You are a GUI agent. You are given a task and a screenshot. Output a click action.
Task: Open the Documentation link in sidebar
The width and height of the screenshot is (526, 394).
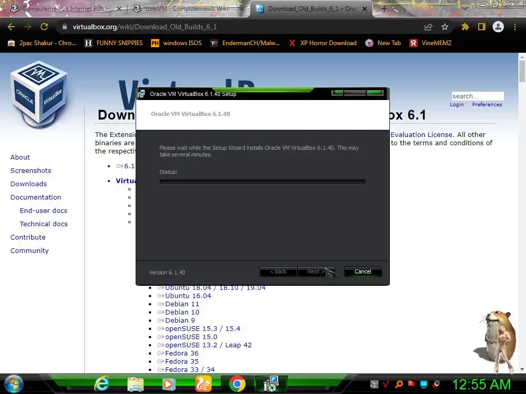36,198
